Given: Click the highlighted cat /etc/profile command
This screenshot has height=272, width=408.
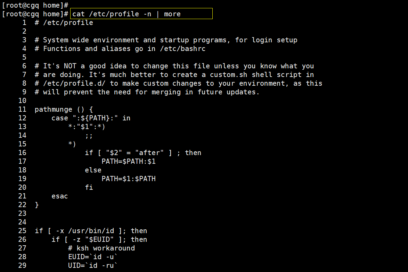Looking at the screenshot, I should pos(127,14).
